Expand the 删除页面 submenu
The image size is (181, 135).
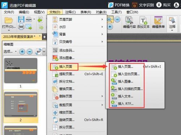coord(77,96)
